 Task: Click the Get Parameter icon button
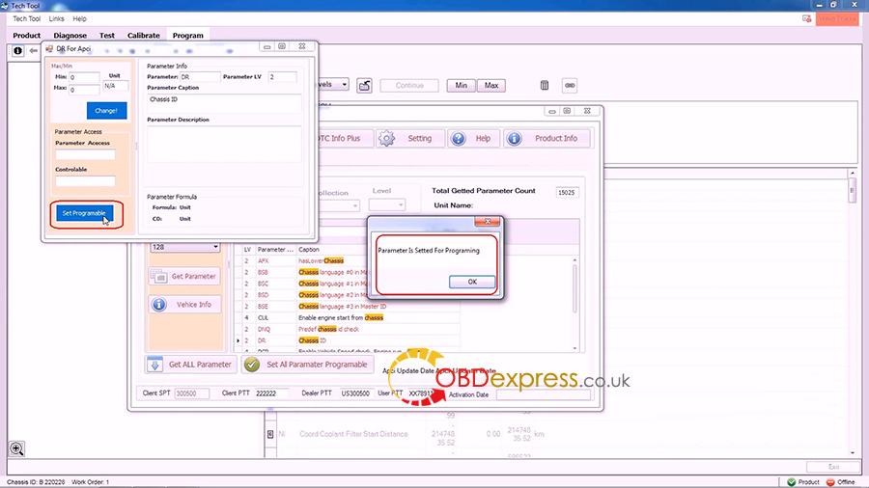(x=184, y=276)
